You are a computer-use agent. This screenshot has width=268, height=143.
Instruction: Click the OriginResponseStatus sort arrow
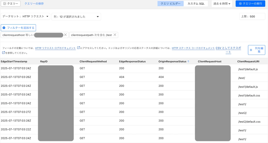188,61
